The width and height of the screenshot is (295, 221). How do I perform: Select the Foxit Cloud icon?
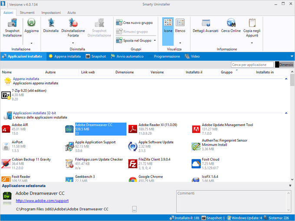[196, 164]
